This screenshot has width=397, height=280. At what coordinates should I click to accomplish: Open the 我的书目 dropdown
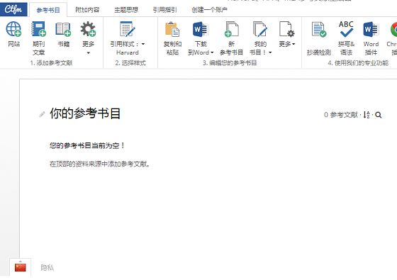pyautogui.click(x=260, y=38)
